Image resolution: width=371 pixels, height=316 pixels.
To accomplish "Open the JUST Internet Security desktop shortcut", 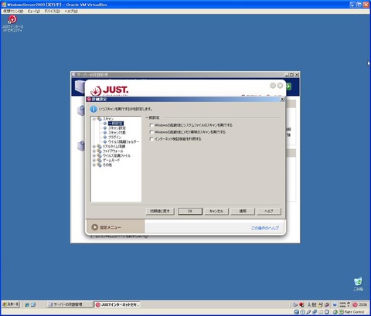I will click(x=12, y=23).
